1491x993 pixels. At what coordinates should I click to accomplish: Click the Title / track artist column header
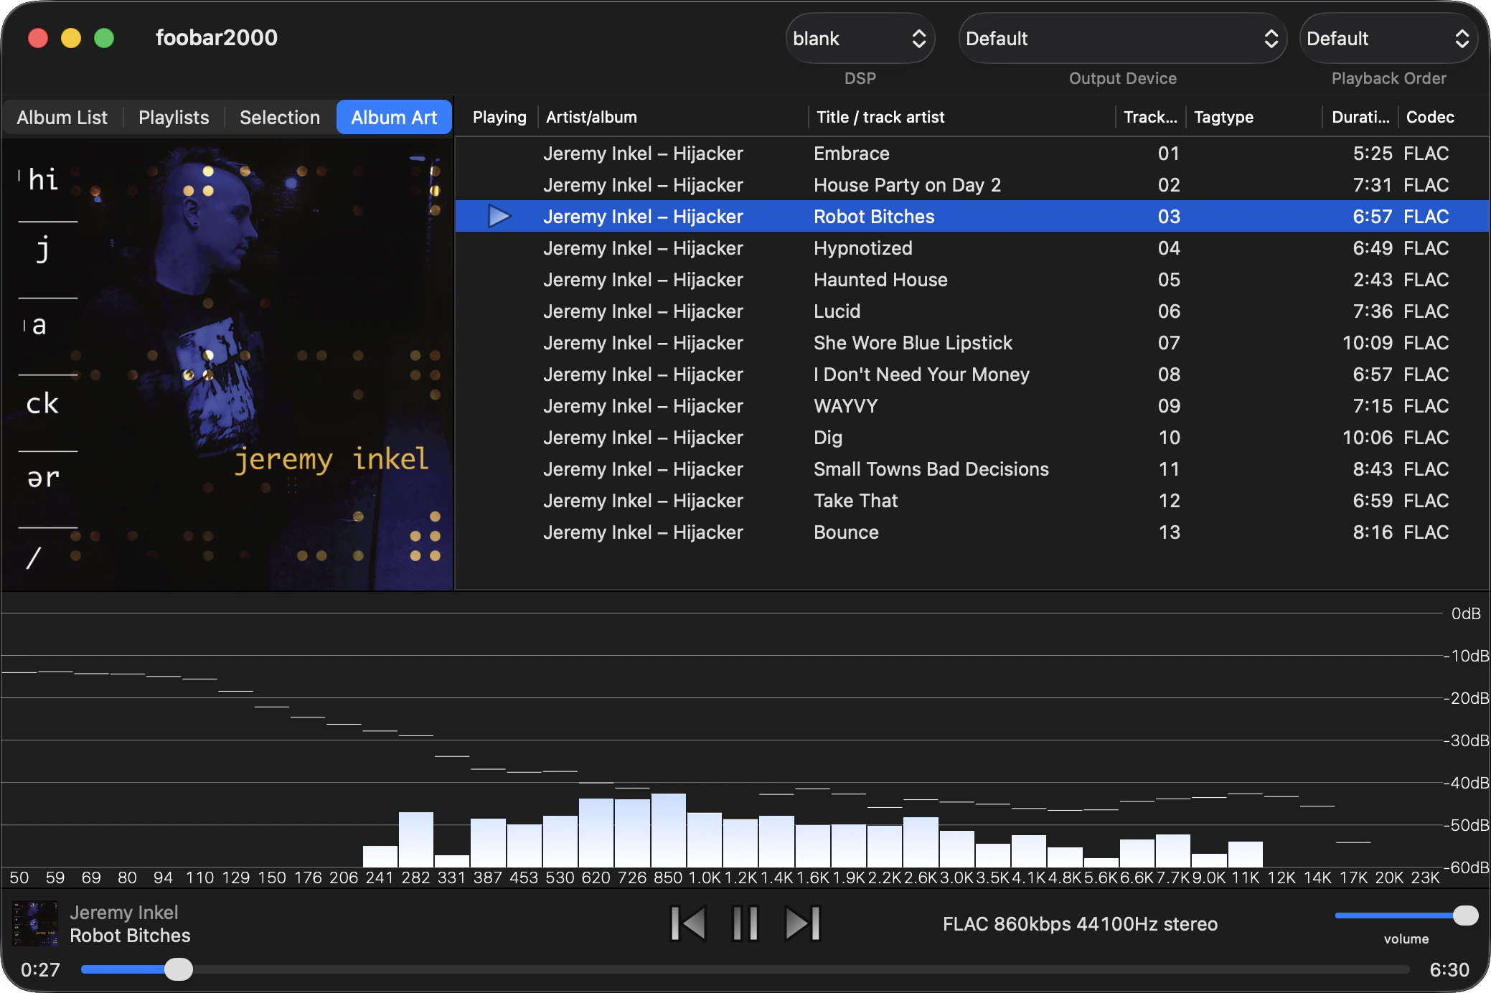(x=880, y=117)
